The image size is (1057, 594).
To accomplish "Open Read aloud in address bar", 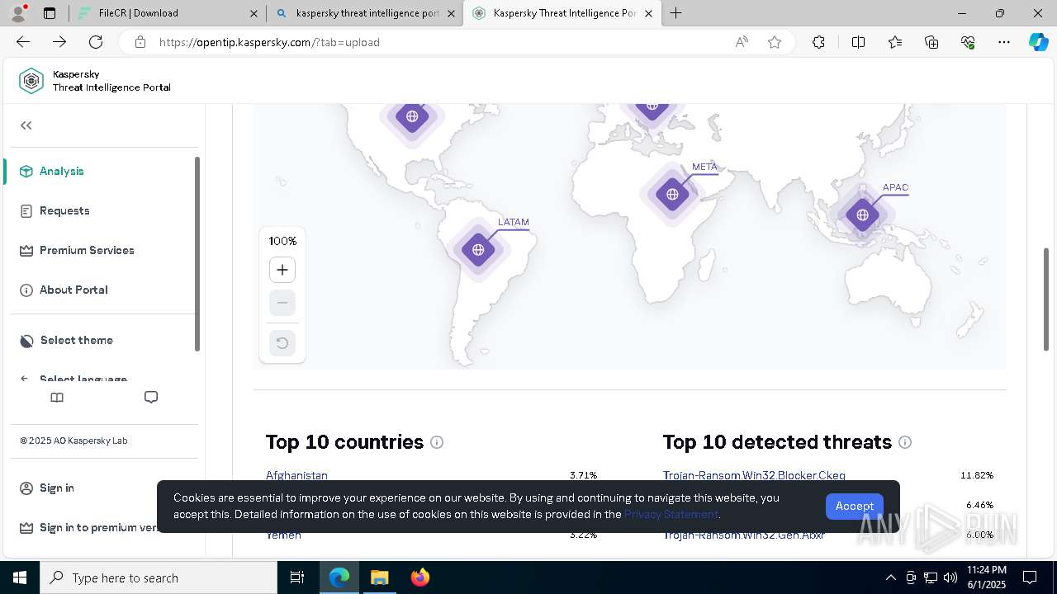I will point(742,42).
